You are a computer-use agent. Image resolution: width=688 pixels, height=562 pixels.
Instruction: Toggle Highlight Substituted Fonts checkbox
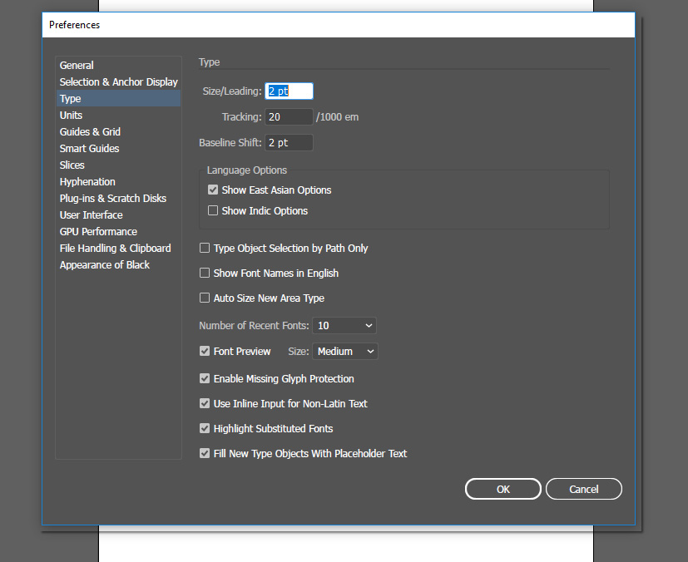(x=205, y=429)
